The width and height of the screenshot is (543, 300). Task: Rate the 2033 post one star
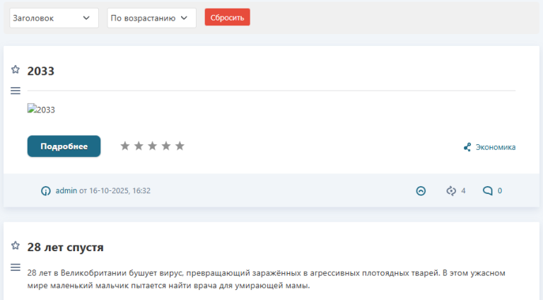125,146
